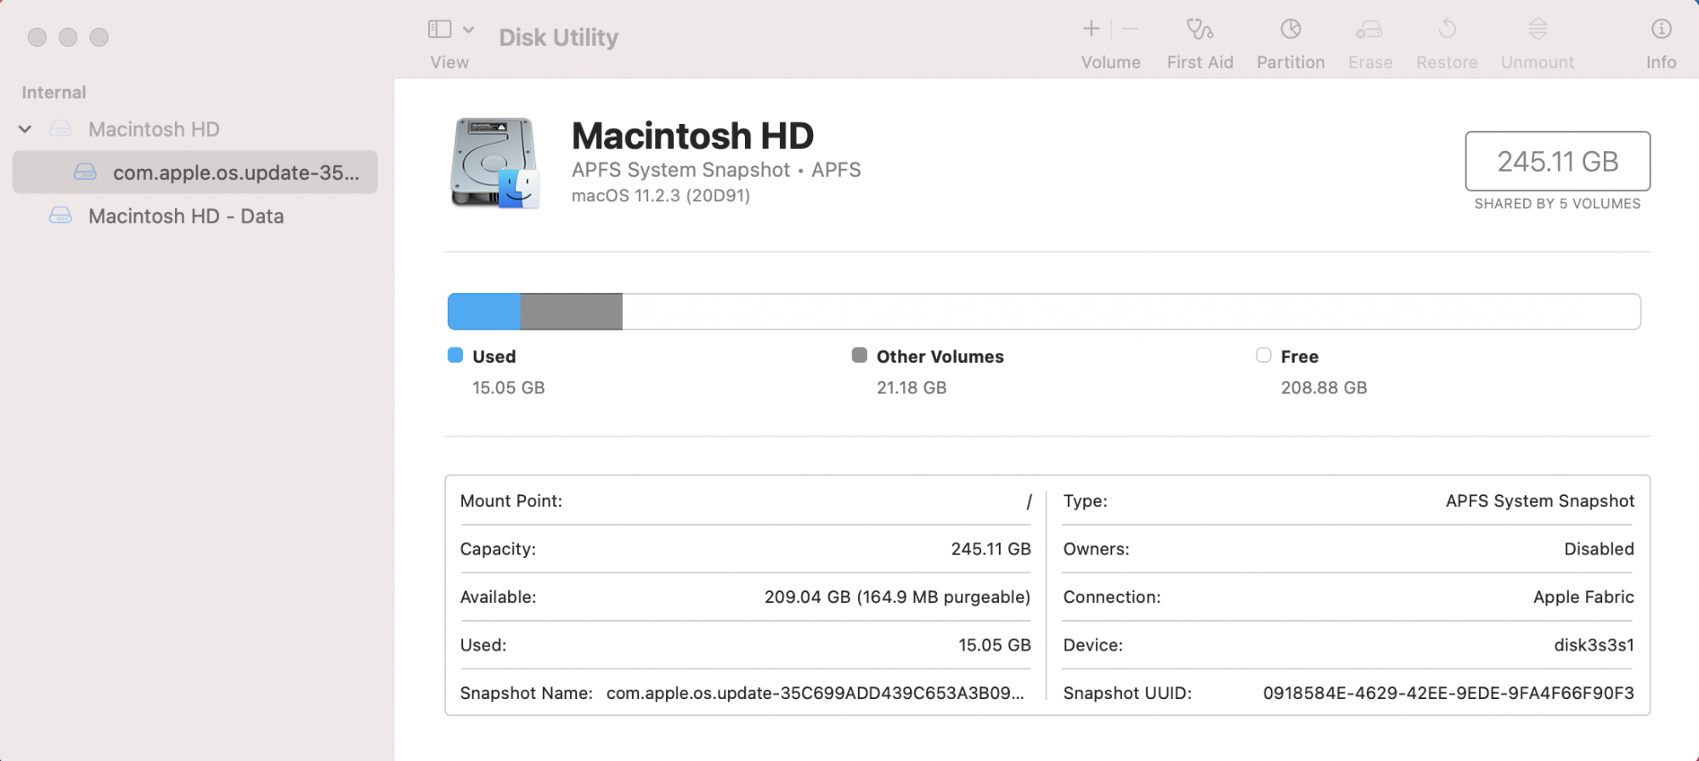This screenshot has height=761, width=1699.
Task: Click the Owners 'Disabled' value
Action: click(1599, 550)
